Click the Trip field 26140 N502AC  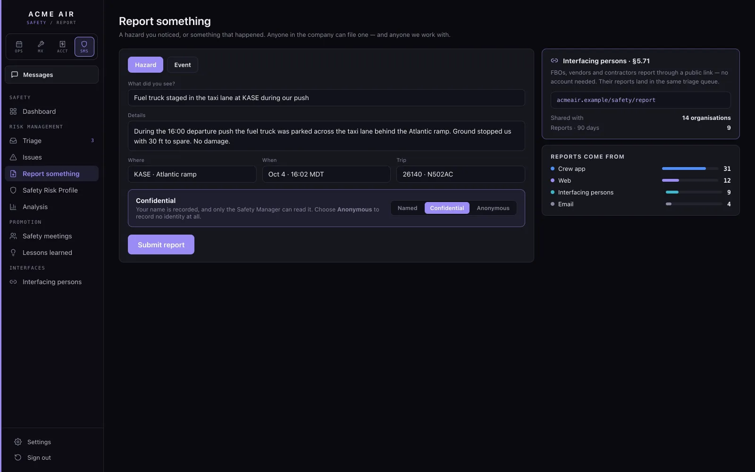coord(461,174)
